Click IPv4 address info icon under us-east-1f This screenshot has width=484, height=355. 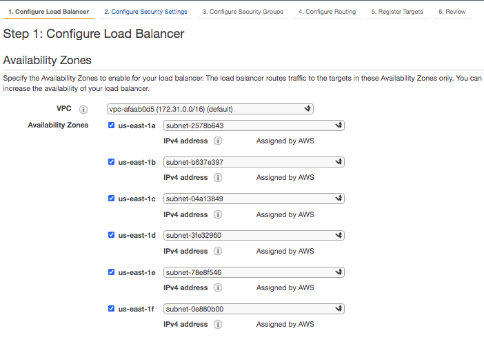(218, 324)
